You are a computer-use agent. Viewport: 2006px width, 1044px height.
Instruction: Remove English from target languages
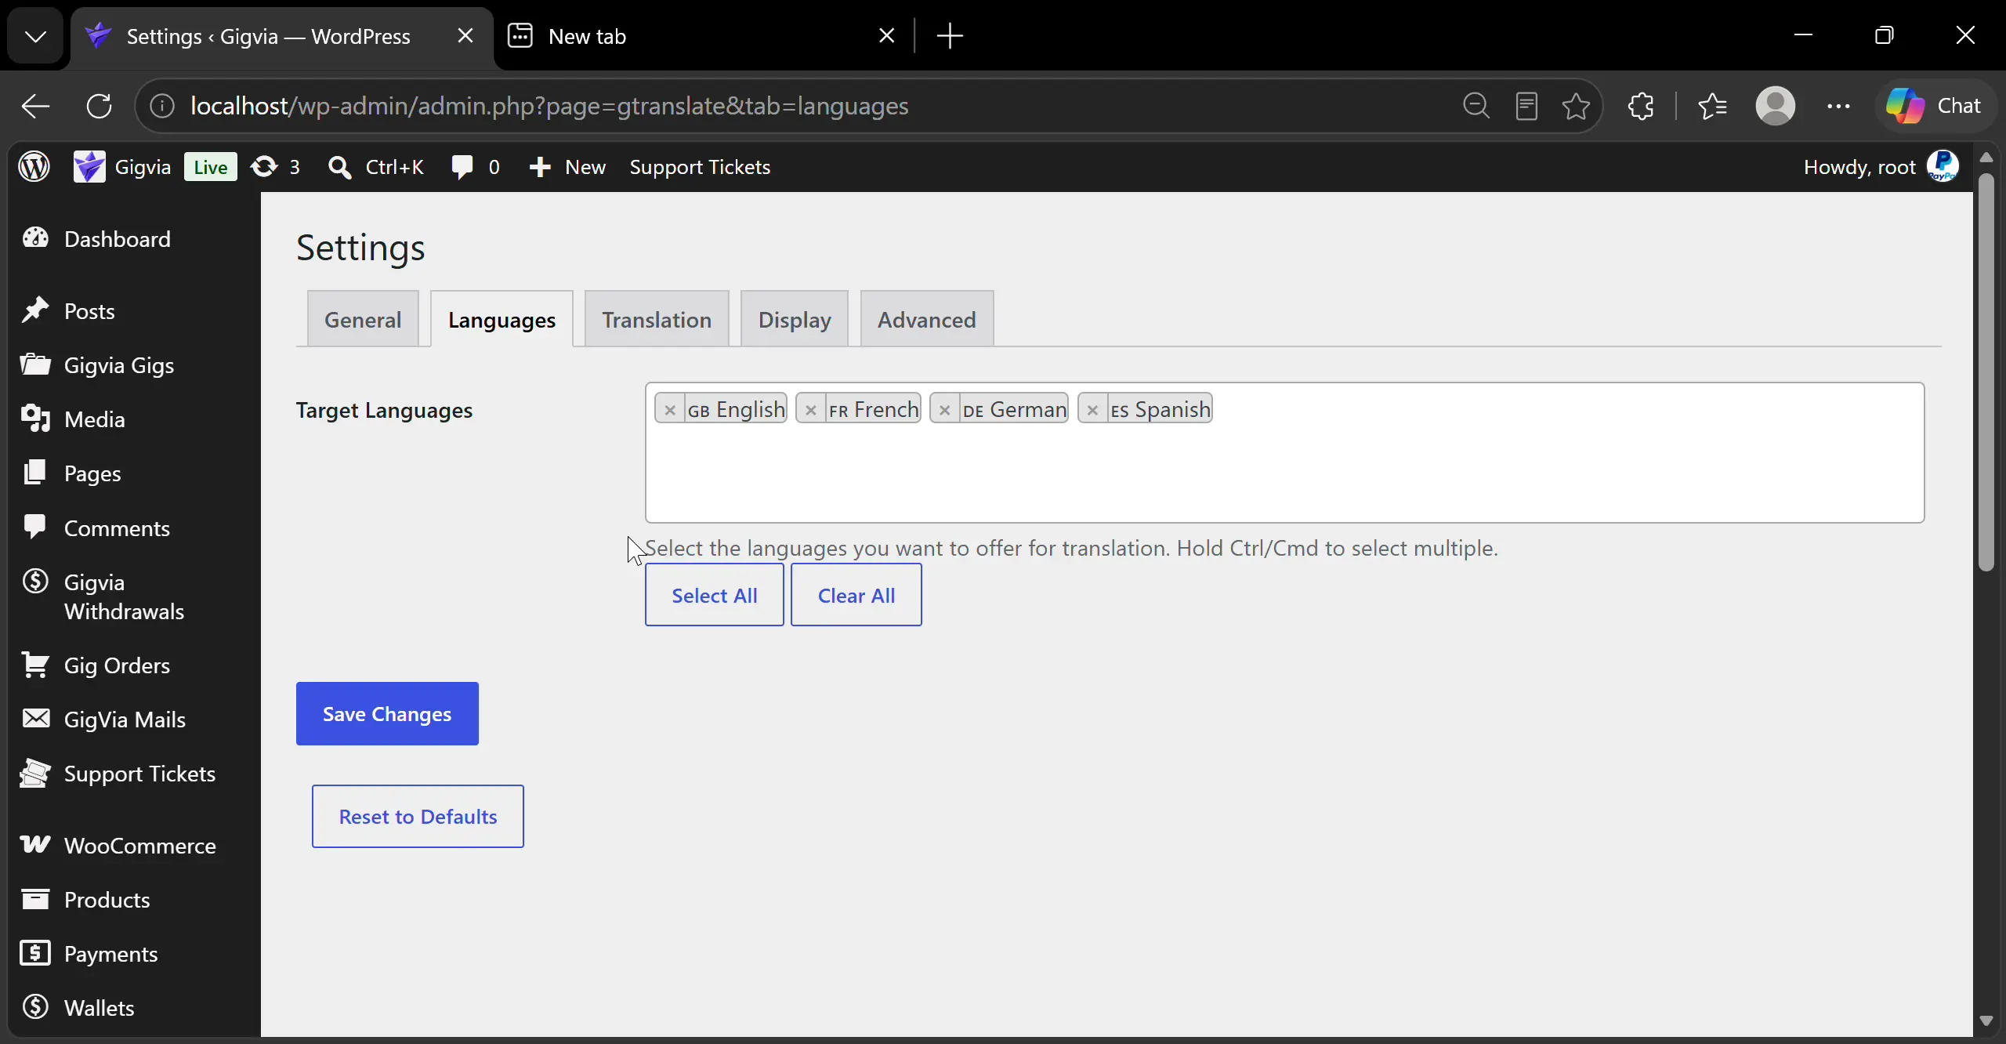pyautogui.click(x=670, y=409)
